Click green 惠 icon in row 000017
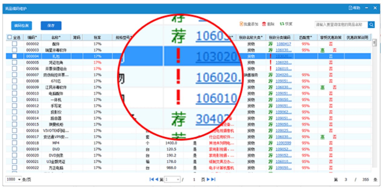The image size is (383, 190). pos(323,137)
